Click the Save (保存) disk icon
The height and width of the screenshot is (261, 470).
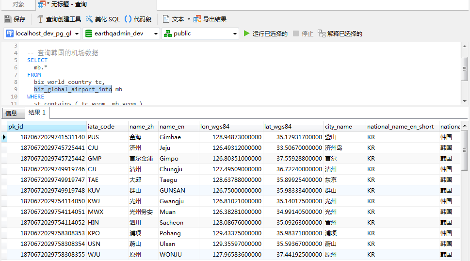(x=8, y=19)
